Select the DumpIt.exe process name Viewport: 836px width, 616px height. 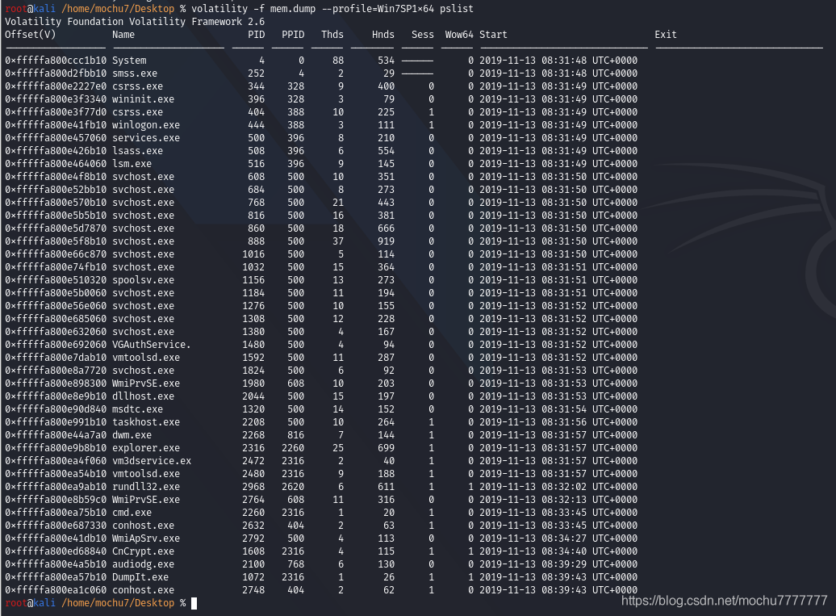coord(140,577)
